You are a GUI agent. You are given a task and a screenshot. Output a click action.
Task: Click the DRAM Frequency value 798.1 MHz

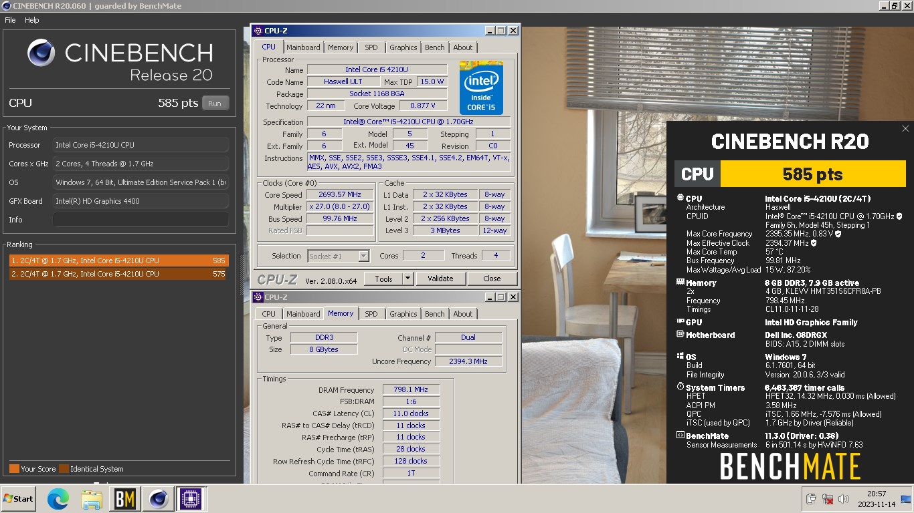(x=411, y=390)
